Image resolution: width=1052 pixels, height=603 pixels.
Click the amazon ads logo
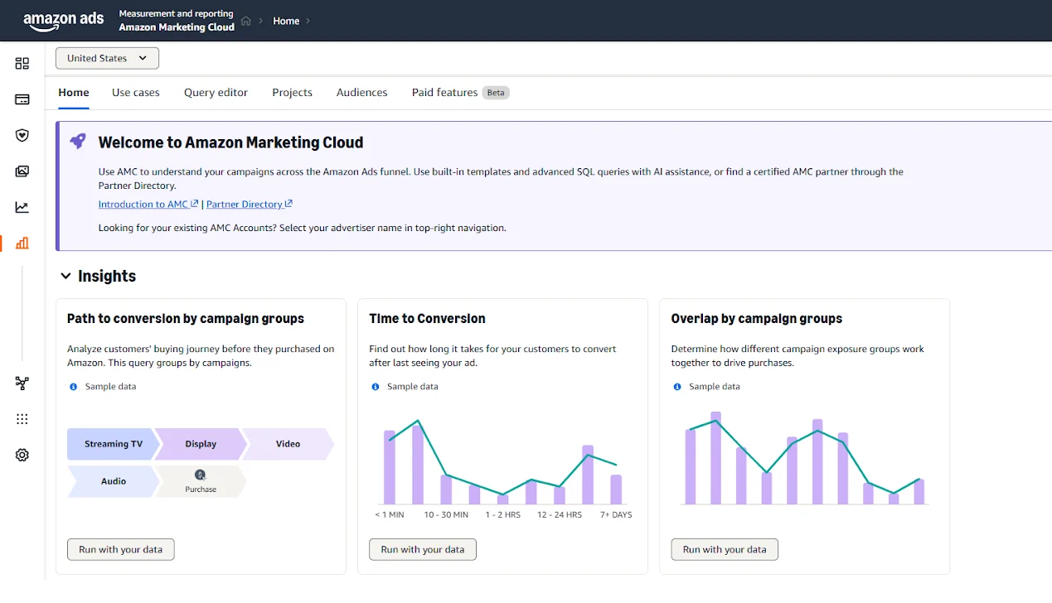point(63,20)
